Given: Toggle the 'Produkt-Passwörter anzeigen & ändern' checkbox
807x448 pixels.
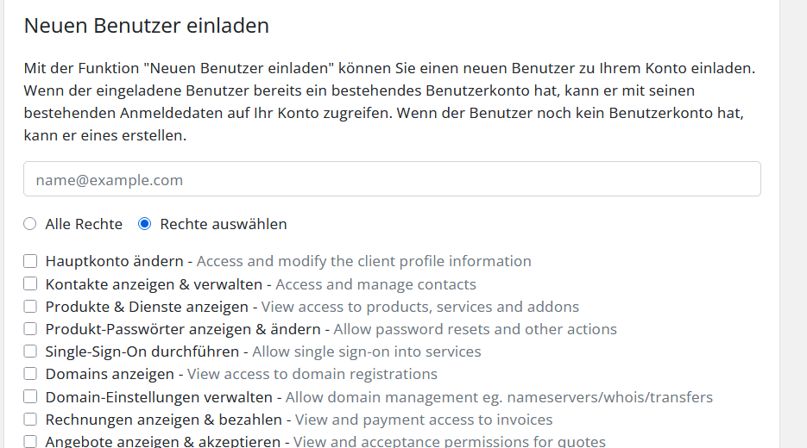Looking at the screenshot, I should tap(30, 329).
